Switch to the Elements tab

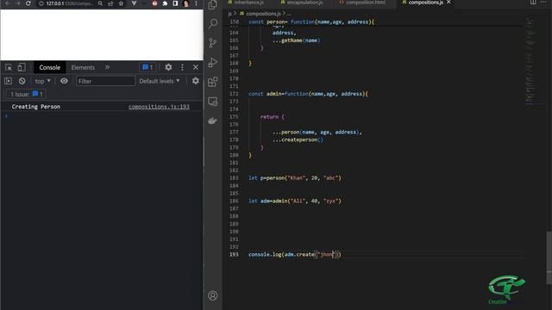pos(83,67)
